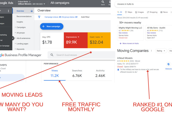172x116 pixels.
Task: Switch to the Shopping search tab
Action: tap(152, 12)
